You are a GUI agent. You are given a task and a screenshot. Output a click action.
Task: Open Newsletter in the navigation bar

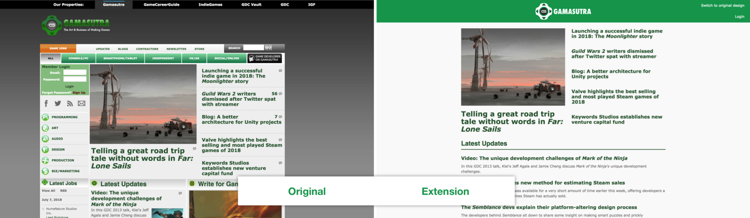176,49
